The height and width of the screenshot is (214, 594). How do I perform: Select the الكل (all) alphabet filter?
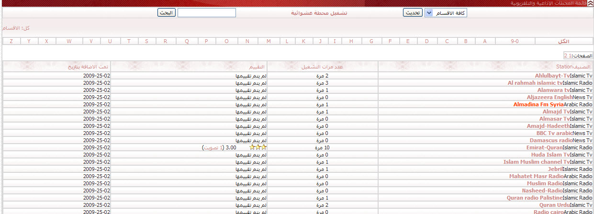pyautogui.click(x=563, y=41)
